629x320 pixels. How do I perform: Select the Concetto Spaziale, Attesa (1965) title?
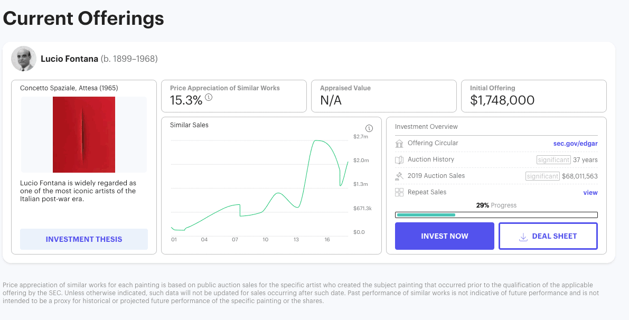click(x=69, y=88)
